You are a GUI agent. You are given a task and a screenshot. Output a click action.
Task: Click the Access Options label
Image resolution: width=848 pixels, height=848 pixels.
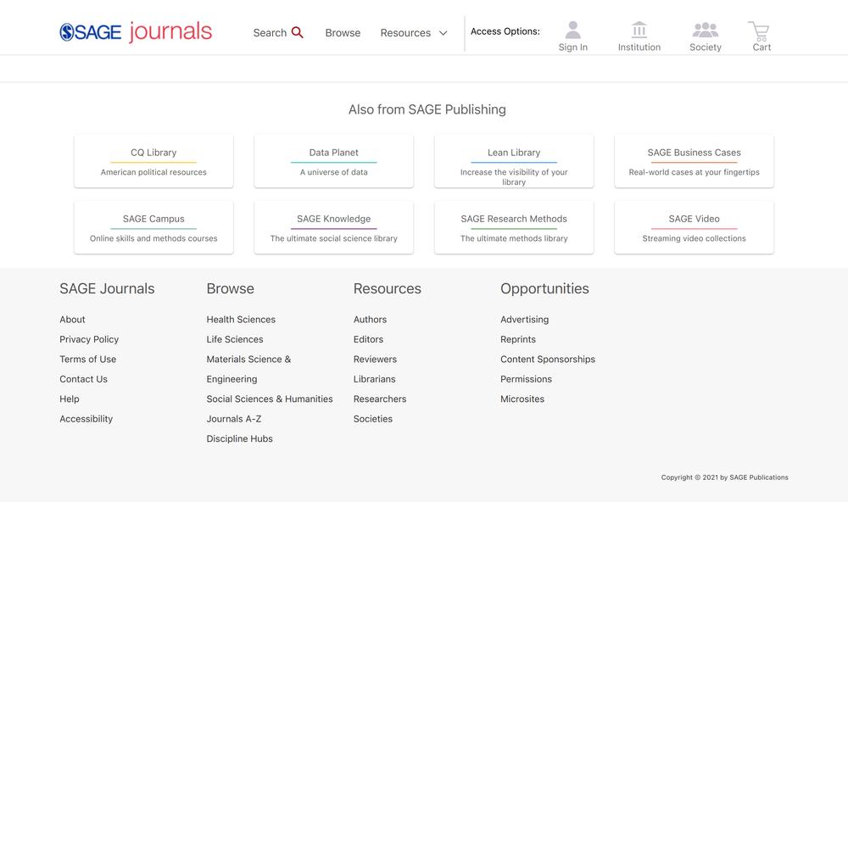pyautogui.click(x=505, y=31)
